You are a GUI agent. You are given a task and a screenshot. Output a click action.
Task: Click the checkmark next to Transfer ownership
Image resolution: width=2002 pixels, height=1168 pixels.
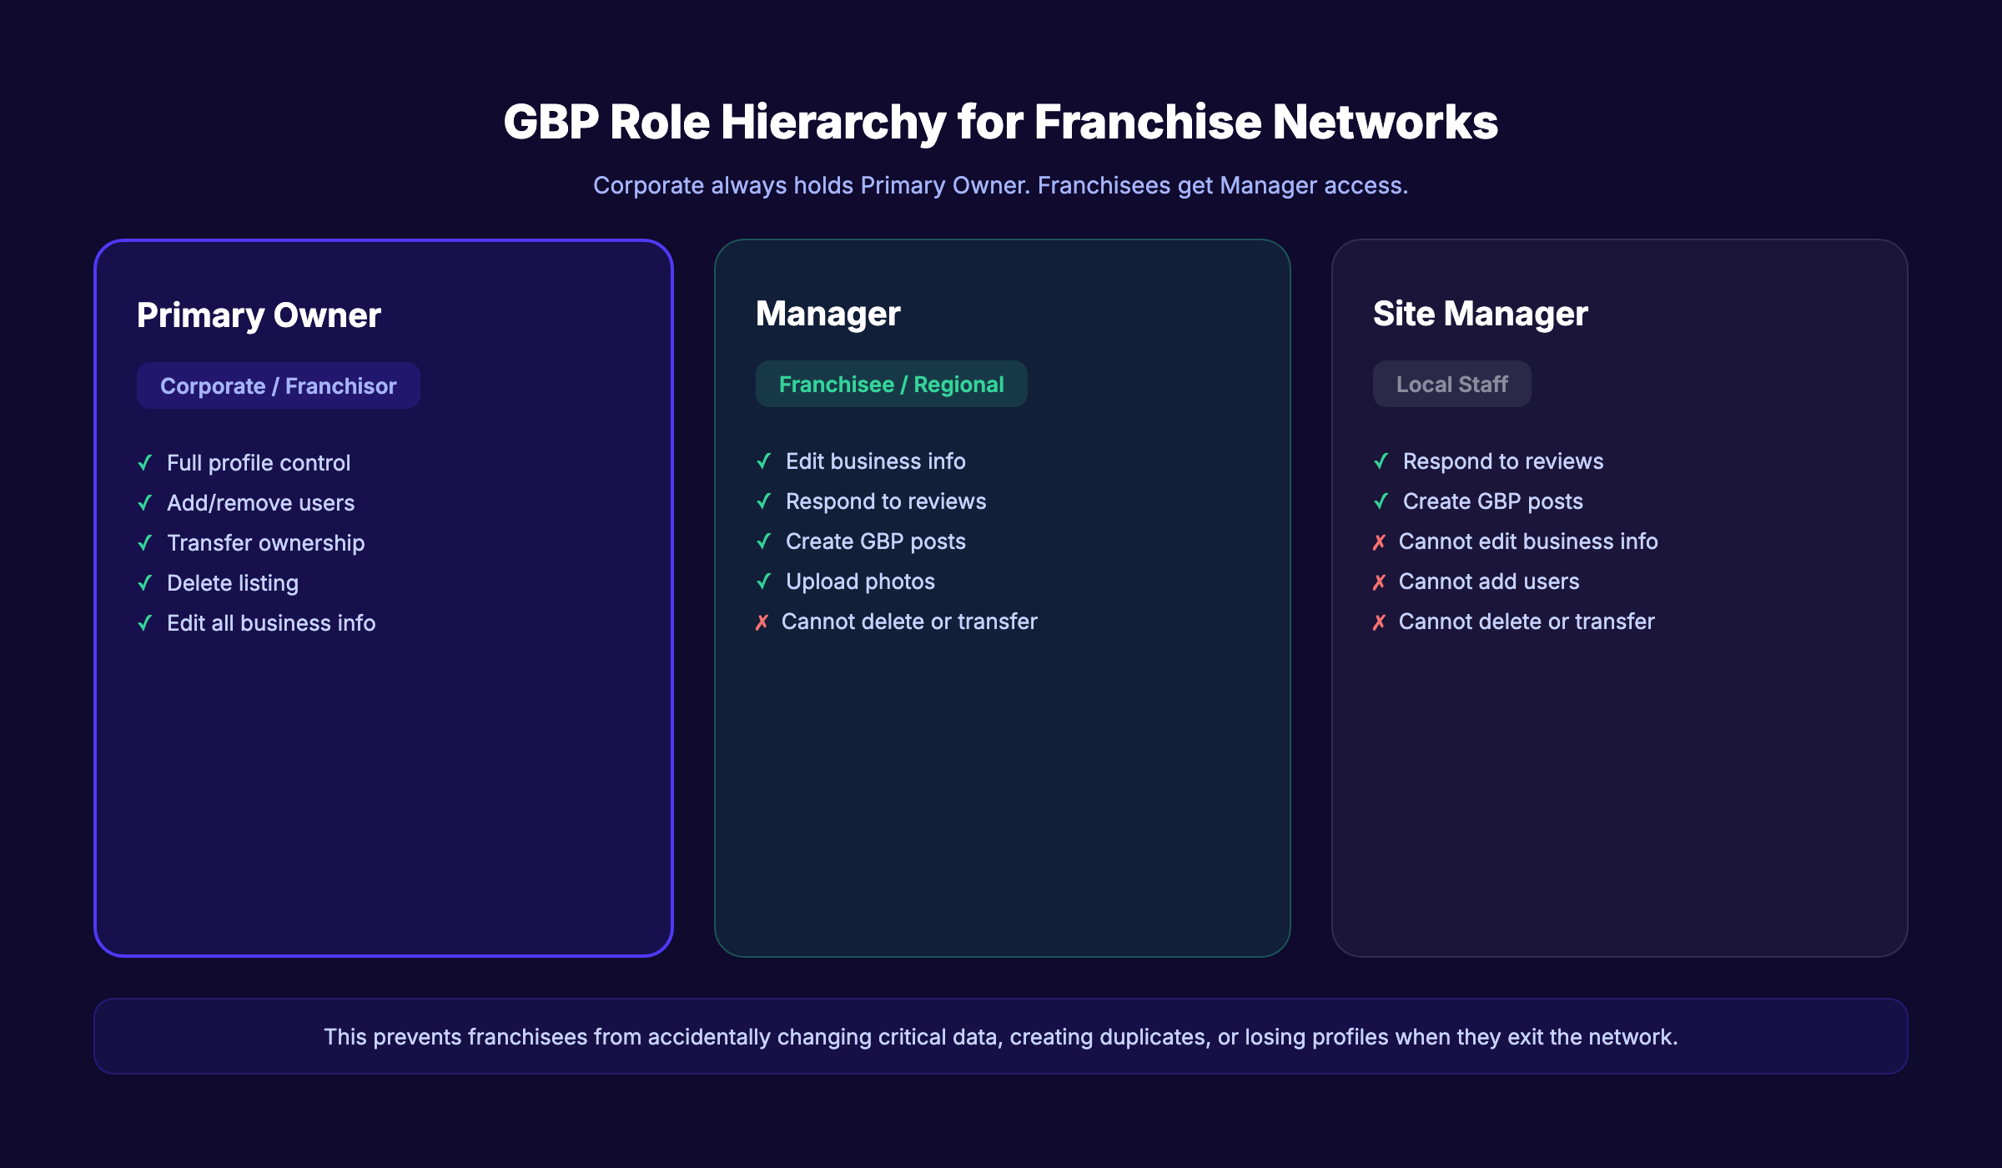(x=145, y=543)
